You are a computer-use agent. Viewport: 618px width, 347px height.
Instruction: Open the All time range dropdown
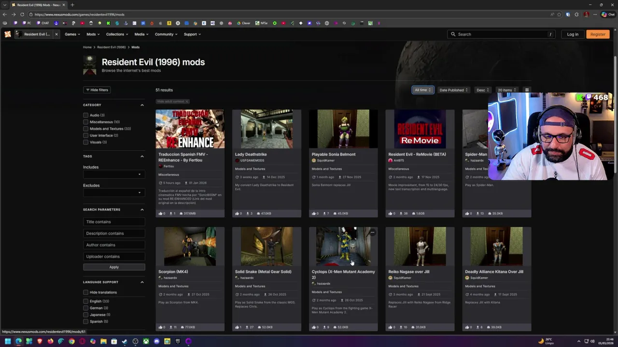click(422, 90)
